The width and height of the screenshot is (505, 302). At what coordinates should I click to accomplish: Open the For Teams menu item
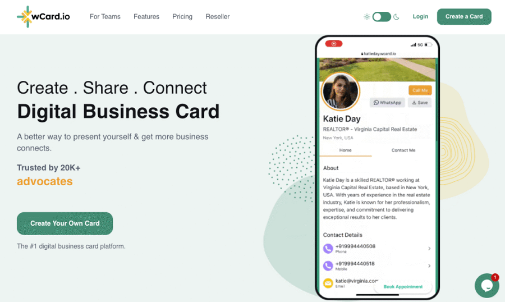[x=105, y=16]
